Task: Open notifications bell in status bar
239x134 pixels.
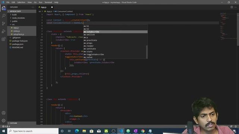Action: (236, 127)
